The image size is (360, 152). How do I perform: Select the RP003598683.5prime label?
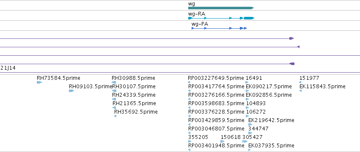[x=216, y=103]
